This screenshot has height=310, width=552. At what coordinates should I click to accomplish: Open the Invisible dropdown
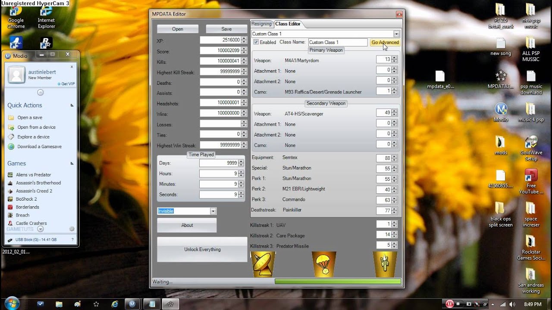coord(213,211)
